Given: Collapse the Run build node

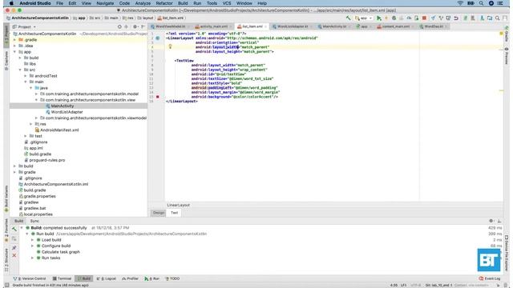Looking at the screenshot, I should point(27,234).
